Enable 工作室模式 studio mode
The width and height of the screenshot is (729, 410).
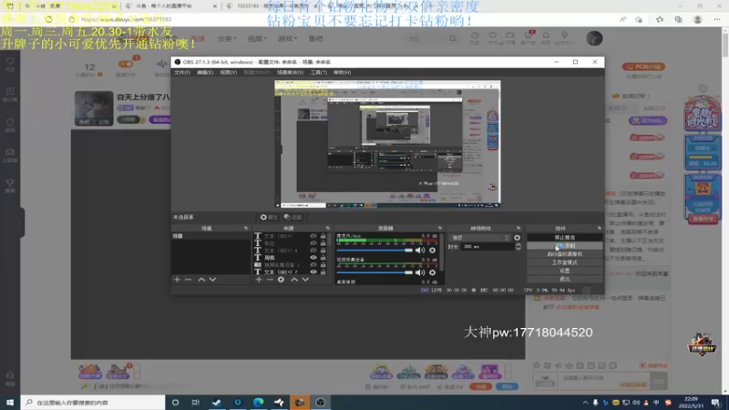coord(564,262)
